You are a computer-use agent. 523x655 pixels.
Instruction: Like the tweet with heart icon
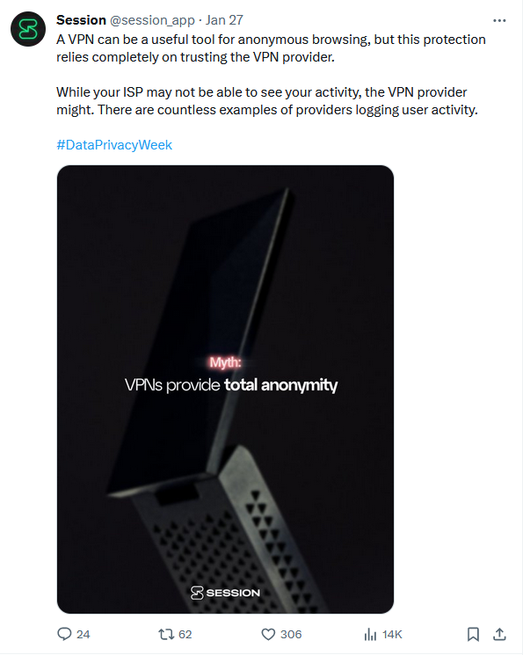268,635
